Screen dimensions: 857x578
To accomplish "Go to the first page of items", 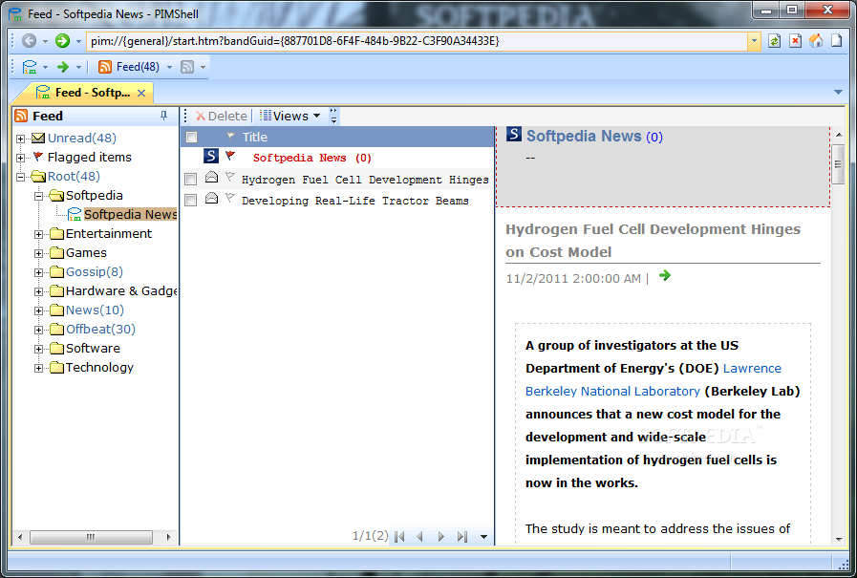I will 399,537.
